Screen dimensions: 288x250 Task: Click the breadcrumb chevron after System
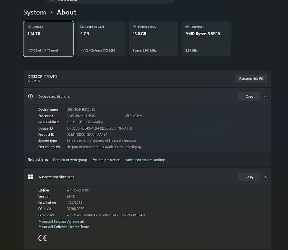[51, 12]
